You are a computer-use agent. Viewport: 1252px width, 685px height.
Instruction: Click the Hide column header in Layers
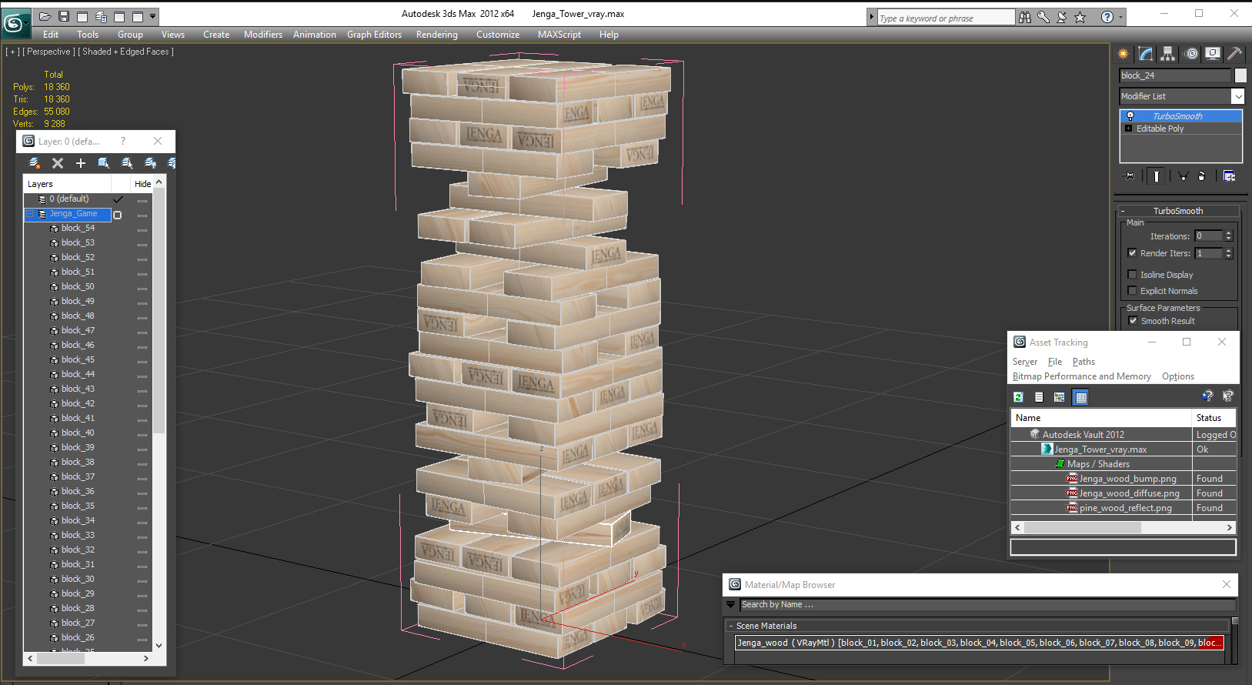tap(142, 184)
